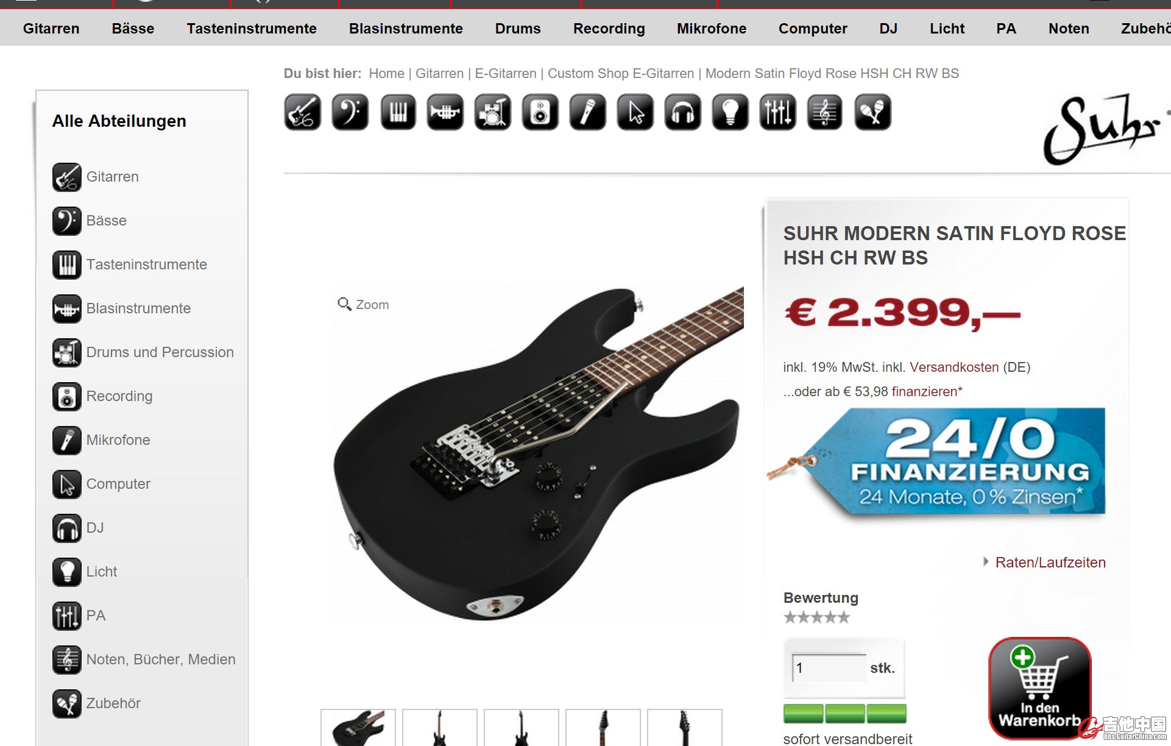
Task: Click the Bewertung star rating
Action: coord(816,617)
